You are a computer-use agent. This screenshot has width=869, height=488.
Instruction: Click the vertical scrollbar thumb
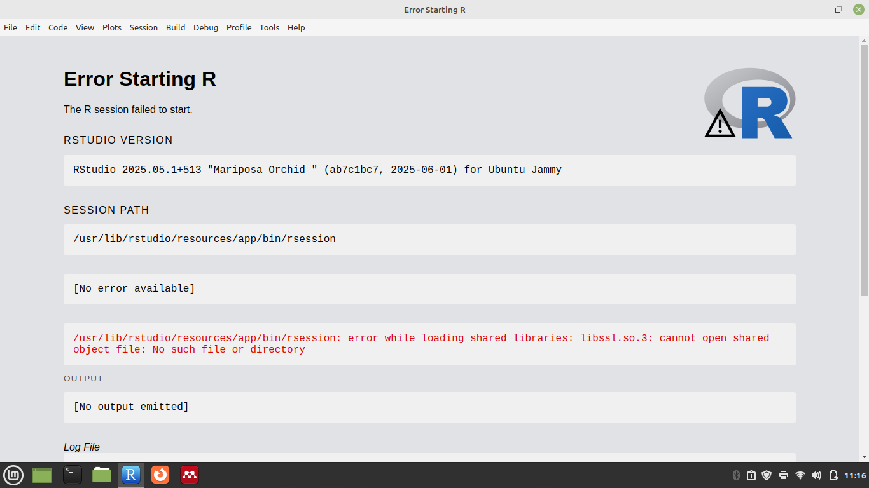[864, 170]
